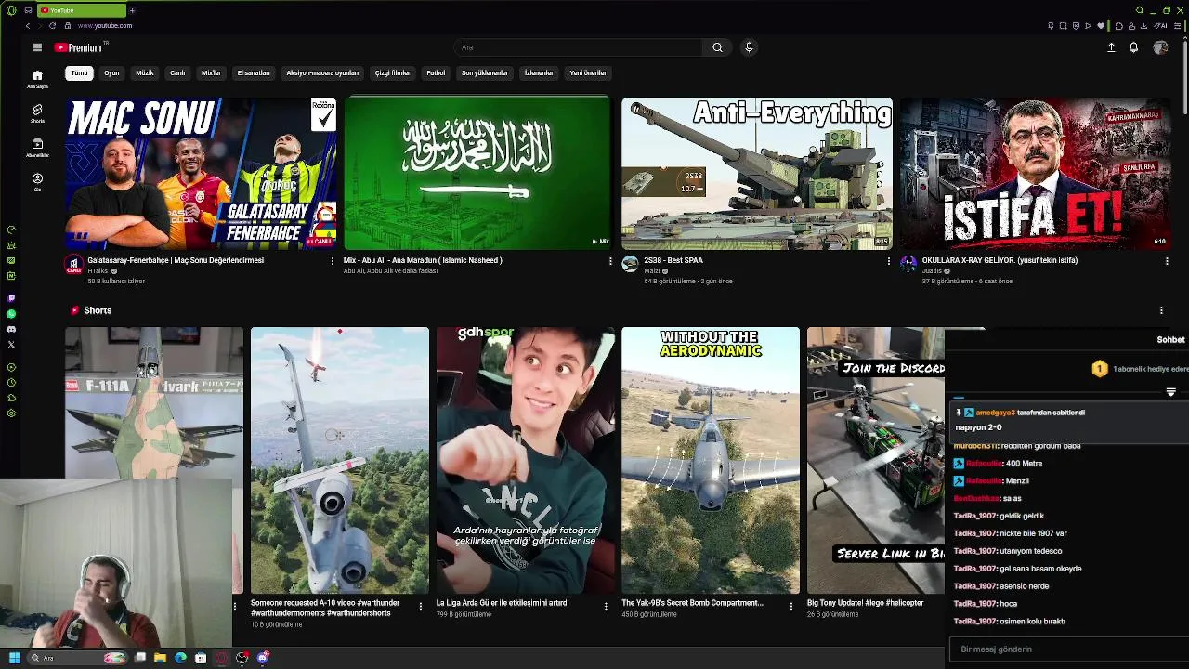Open options for Yak-9B short
The height and width of the screenshot is (669, 1189).
(791, 606)
